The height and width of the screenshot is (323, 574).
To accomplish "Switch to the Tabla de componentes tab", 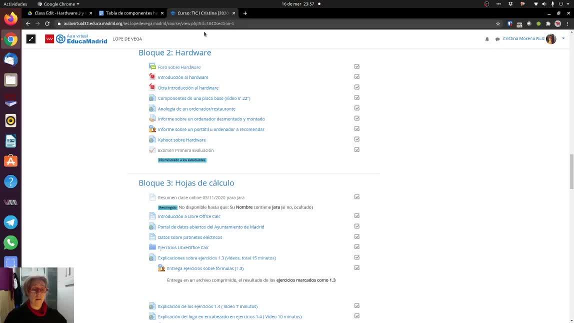I will [x=130, y=13].
